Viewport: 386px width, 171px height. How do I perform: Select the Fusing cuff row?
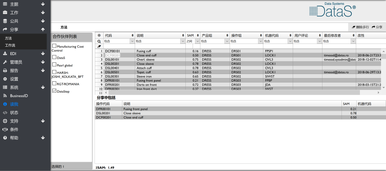238,51
